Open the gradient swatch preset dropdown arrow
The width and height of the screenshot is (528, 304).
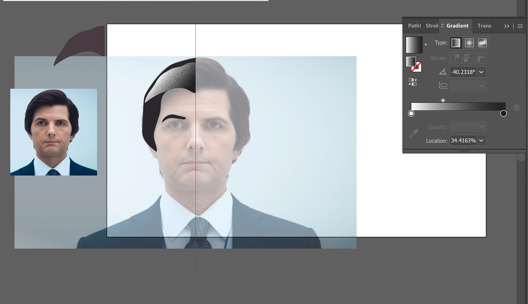pos(426,45)
